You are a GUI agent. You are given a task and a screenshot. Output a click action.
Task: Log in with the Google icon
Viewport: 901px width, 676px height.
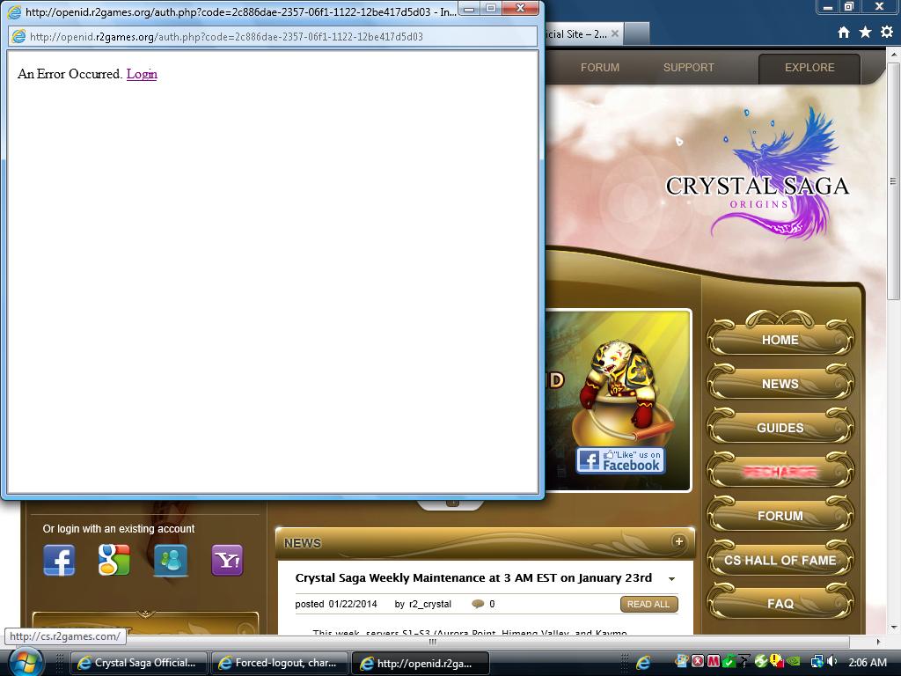pyautogui.click(x=114, y=560)
